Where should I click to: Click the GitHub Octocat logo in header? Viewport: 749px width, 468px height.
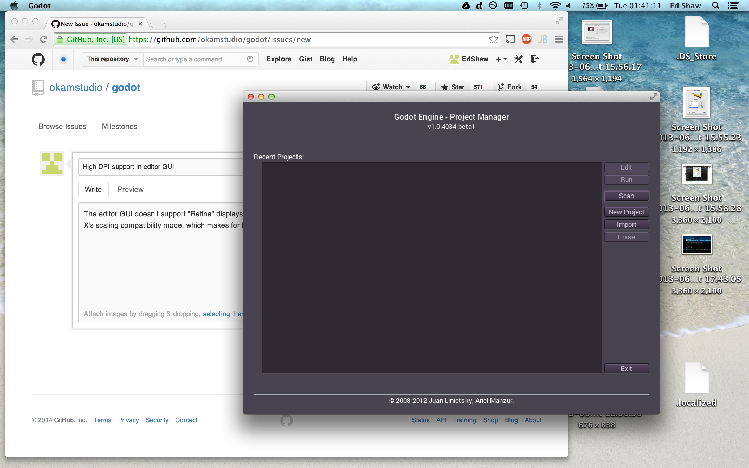pyautogui.click(x=38, y=59)
